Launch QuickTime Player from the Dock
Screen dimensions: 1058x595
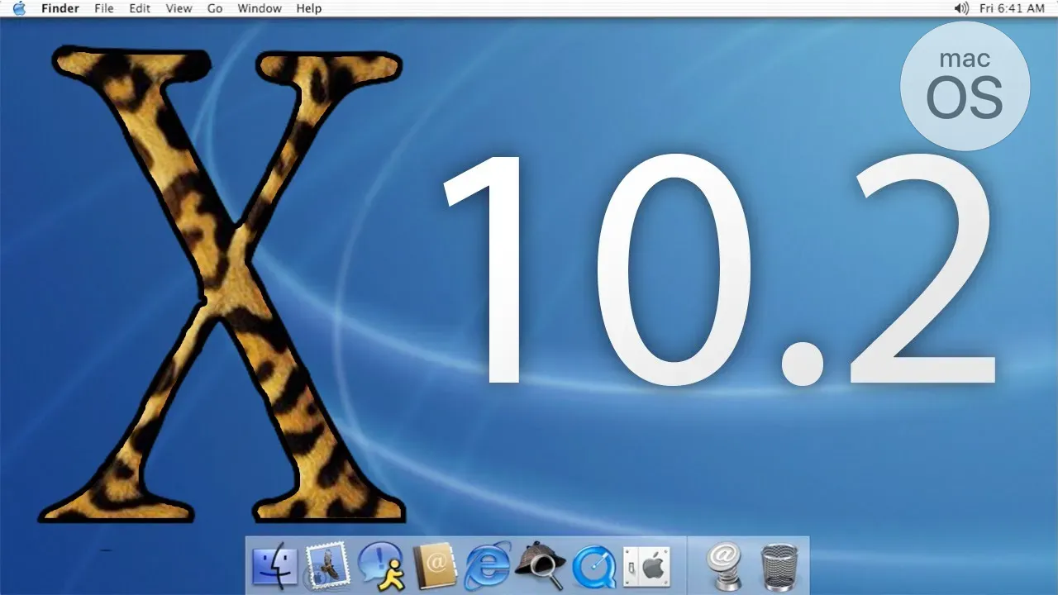tap(593, 567)
